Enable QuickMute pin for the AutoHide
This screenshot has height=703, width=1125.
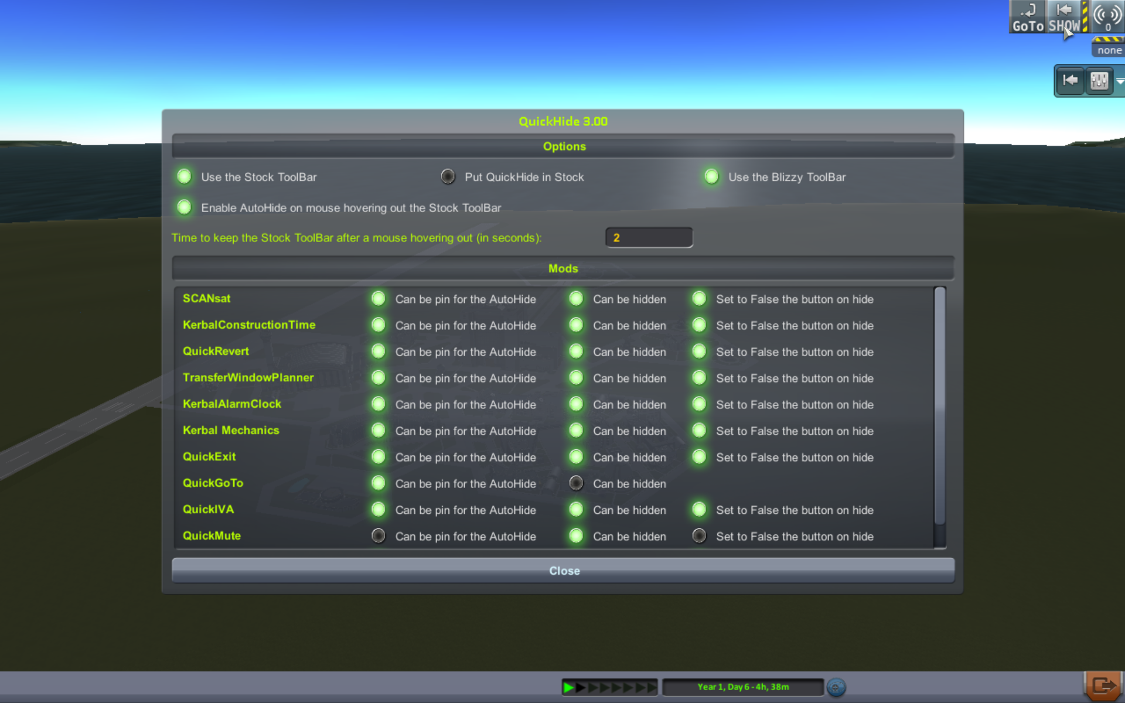379,536
